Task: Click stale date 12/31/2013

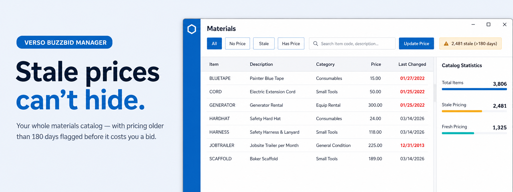Action: point(412,145)
